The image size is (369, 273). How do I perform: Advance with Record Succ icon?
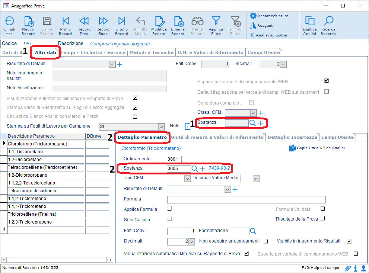point(103,26)
